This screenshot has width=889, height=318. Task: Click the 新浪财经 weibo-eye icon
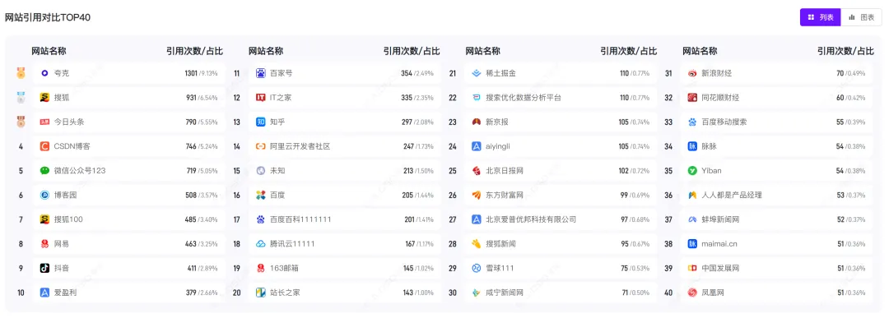tap(692, 73)
